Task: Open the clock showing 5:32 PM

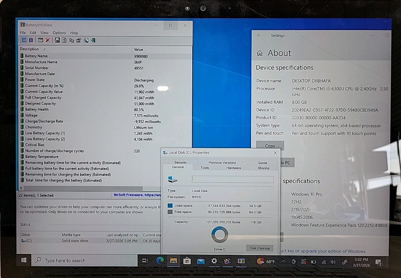Action: [x=361, y=262]
